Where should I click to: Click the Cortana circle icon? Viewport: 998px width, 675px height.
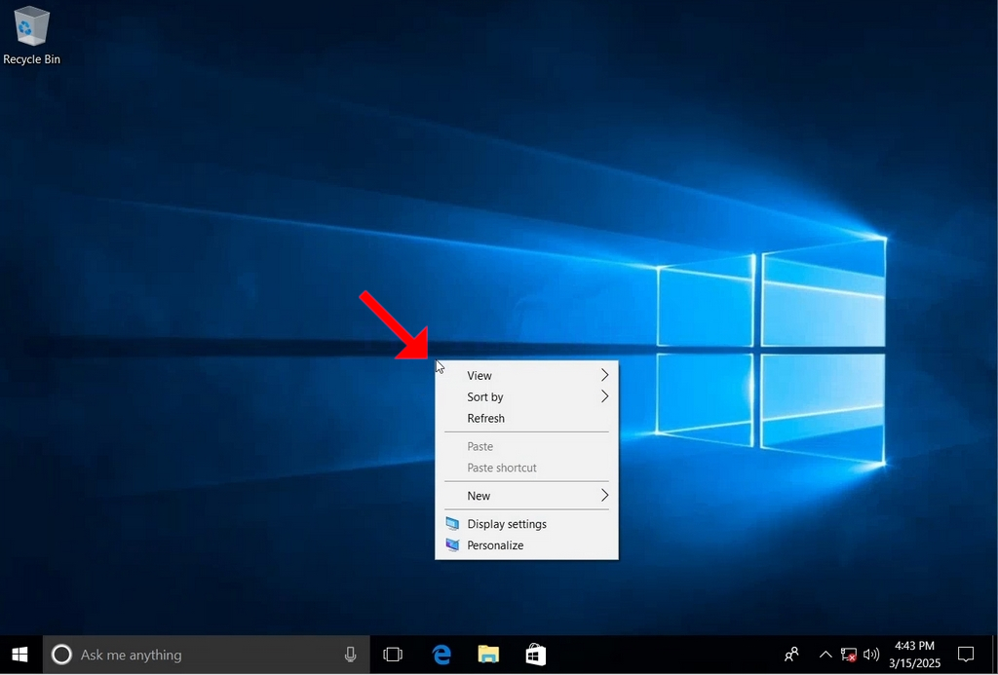click(61, 655)
